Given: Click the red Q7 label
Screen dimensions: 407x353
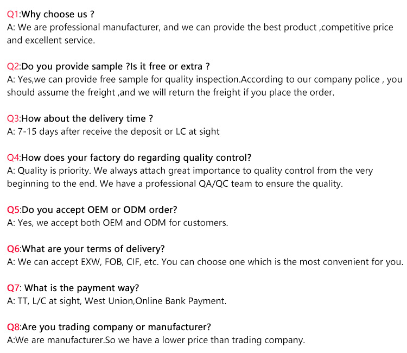Looking at the screenshot, I should [x=13, y=288].
